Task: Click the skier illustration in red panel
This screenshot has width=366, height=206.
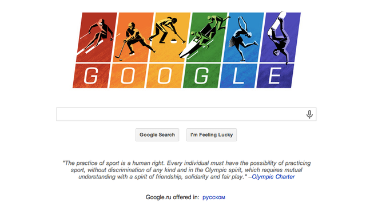Action: [97, 37]
